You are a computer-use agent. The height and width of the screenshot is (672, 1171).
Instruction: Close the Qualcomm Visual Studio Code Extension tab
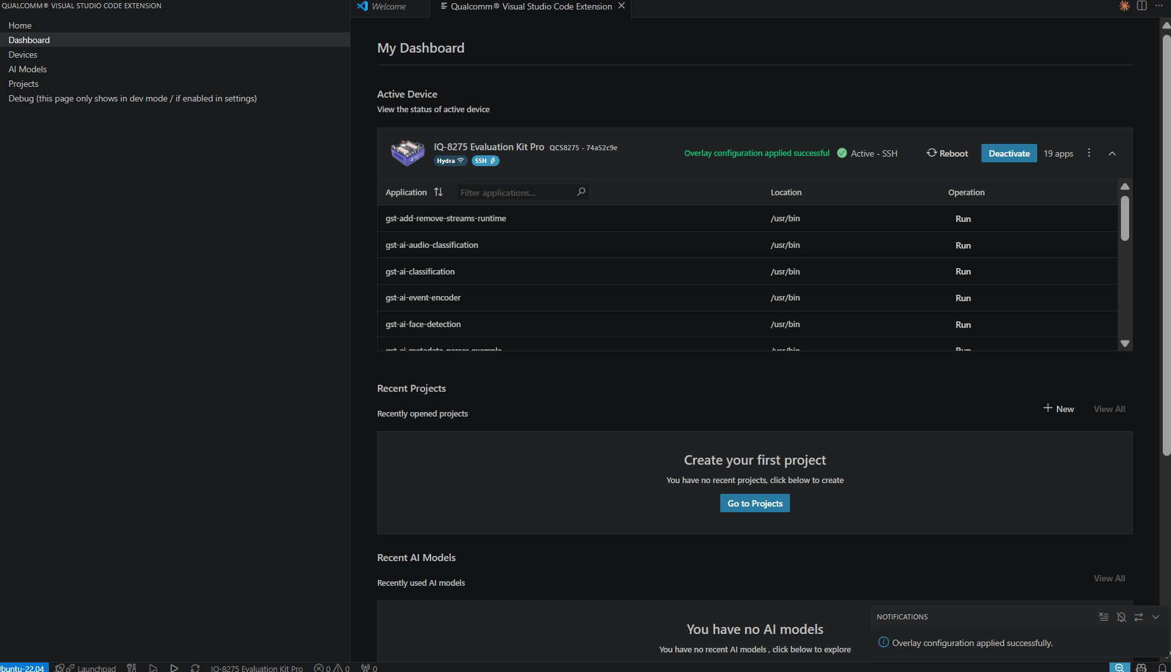[621, 6]
